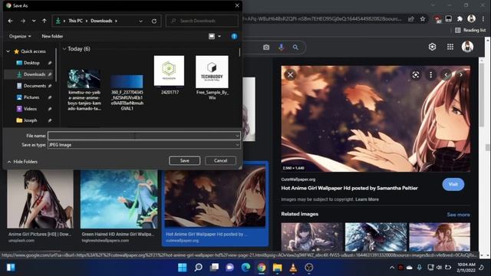Viewport: 491px width, 276px height.
Task: Open the Reading list
Action: point(470,30)
